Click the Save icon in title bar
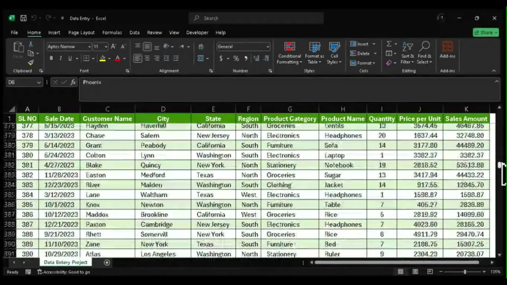 [x=23, y=18]
